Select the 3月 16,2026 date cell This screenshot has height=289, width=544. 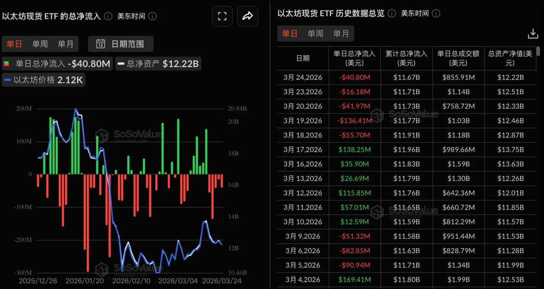tap(303, 164)
